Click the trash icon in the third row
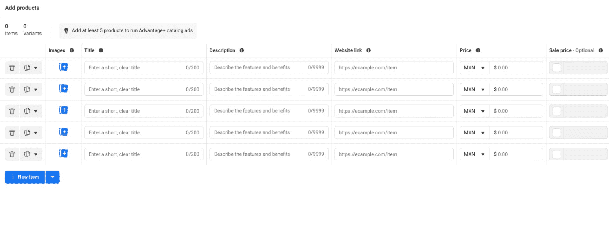This screenshot has height=238, width=609. click(12, 111)
